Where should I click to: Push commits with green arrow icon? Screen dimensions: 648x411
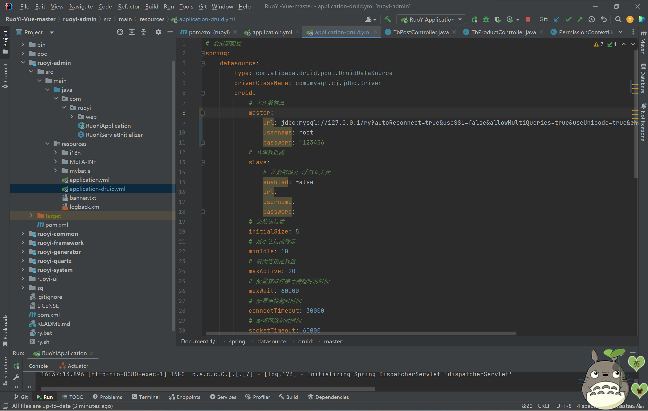tap(580, 19)
